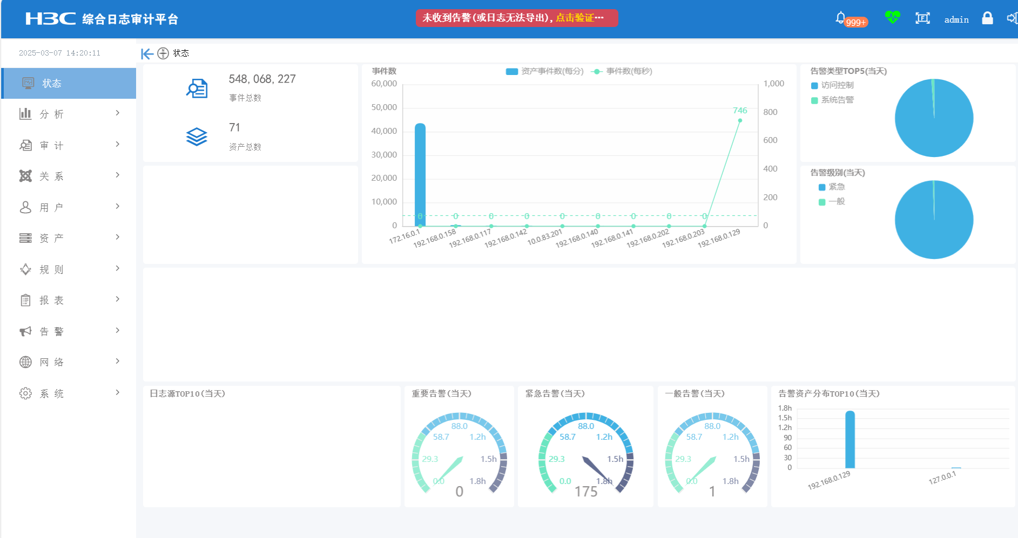
Task: Click the 紧急告警 gauge showing 175
Action: 585,453
